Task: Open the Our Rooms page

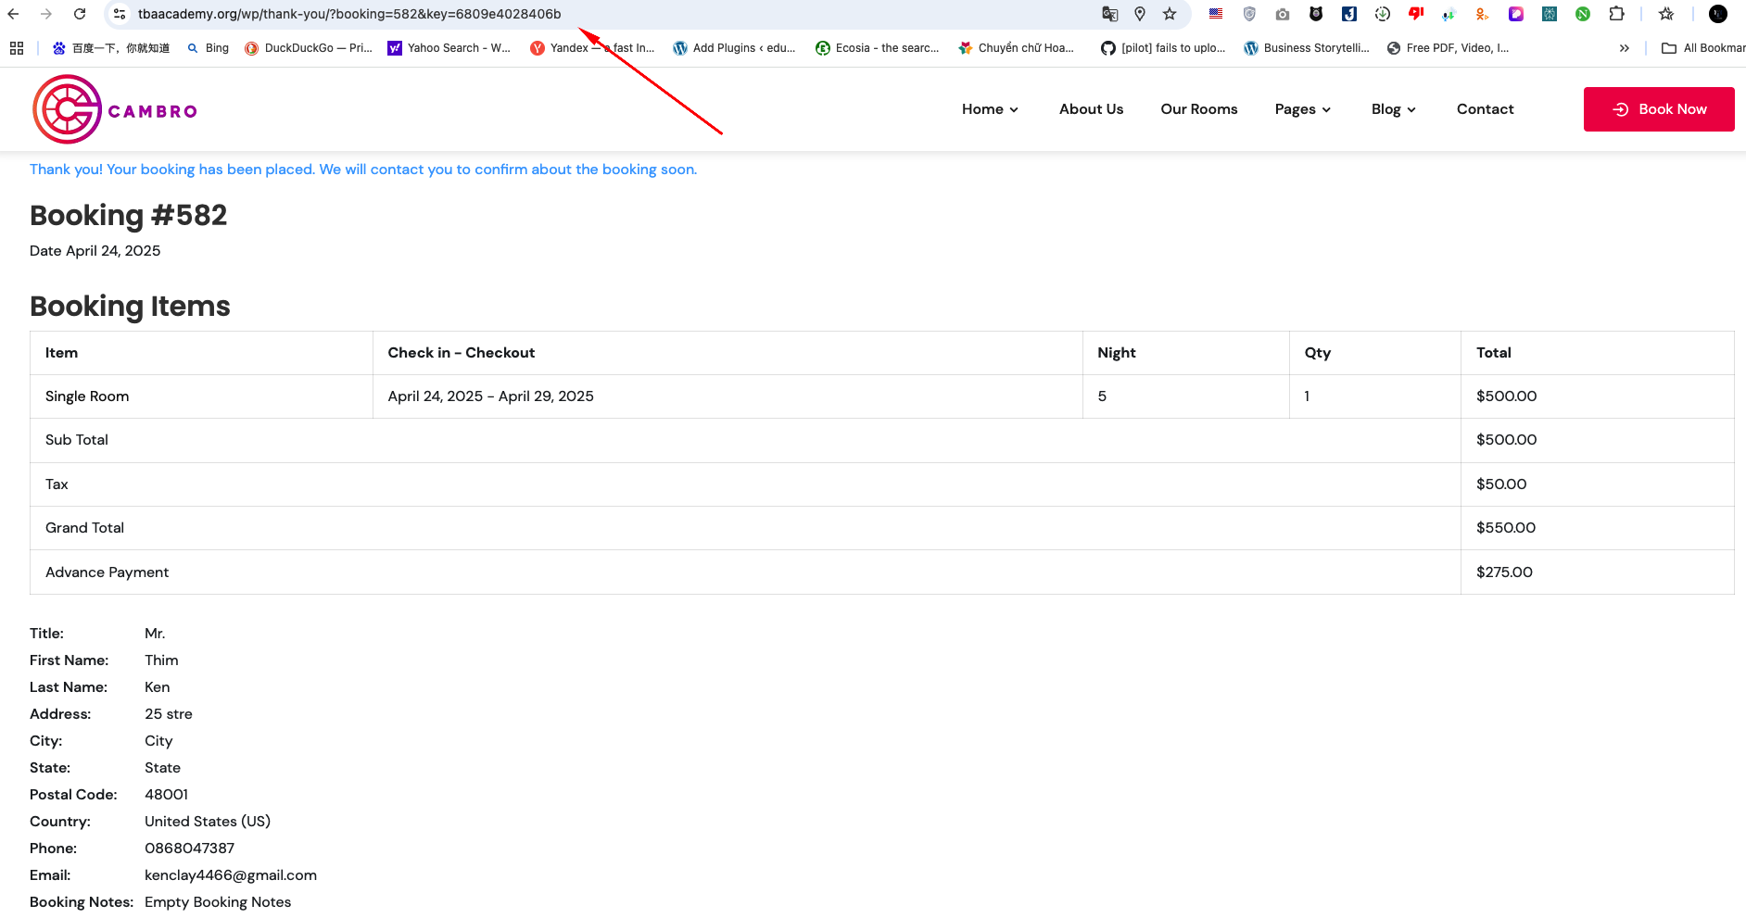Action: click(x=1199, y=109)
